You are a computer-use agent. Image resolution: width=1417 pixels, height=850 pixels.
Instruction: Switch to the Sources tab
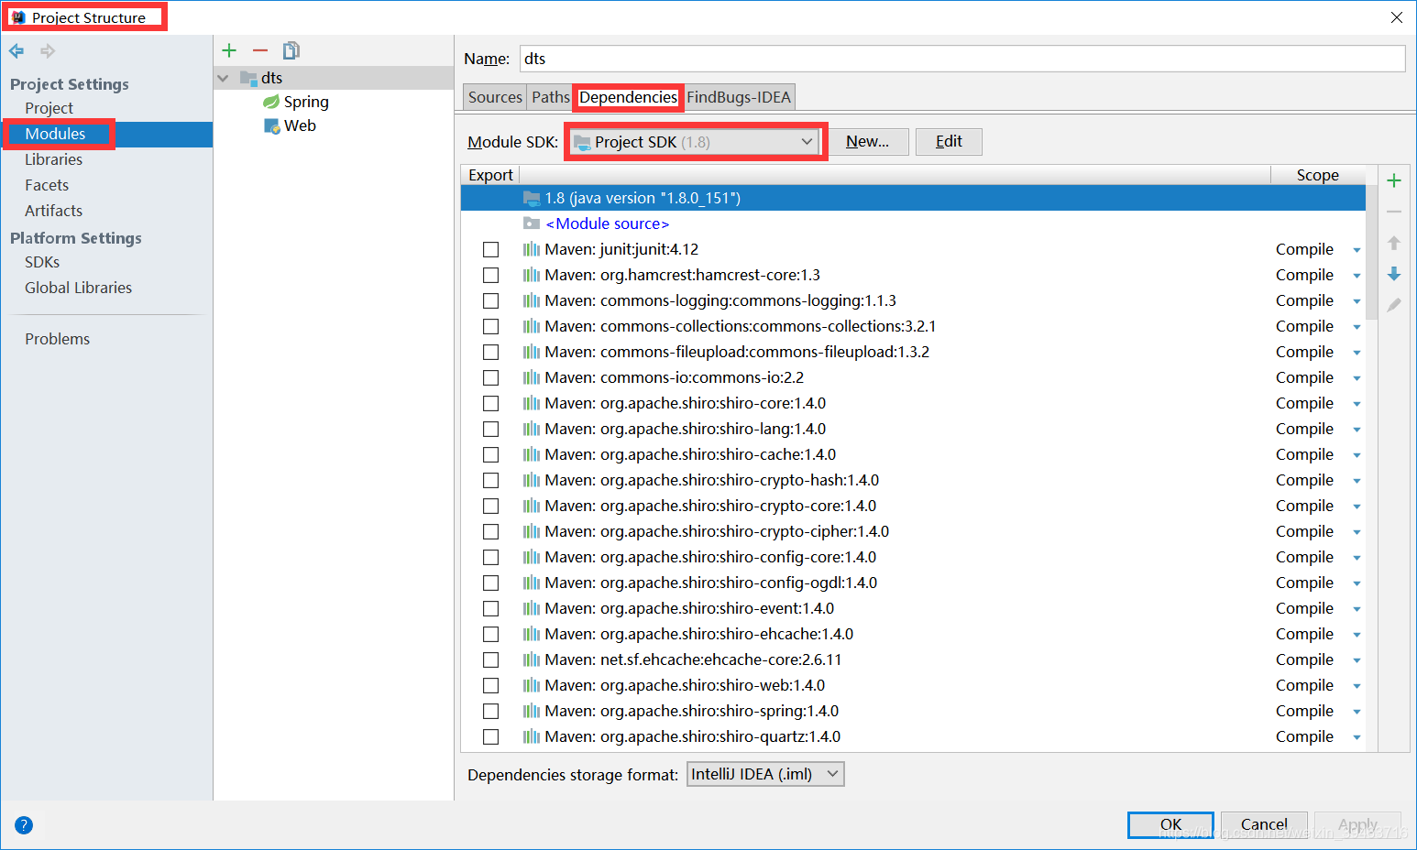coord(495,97)
